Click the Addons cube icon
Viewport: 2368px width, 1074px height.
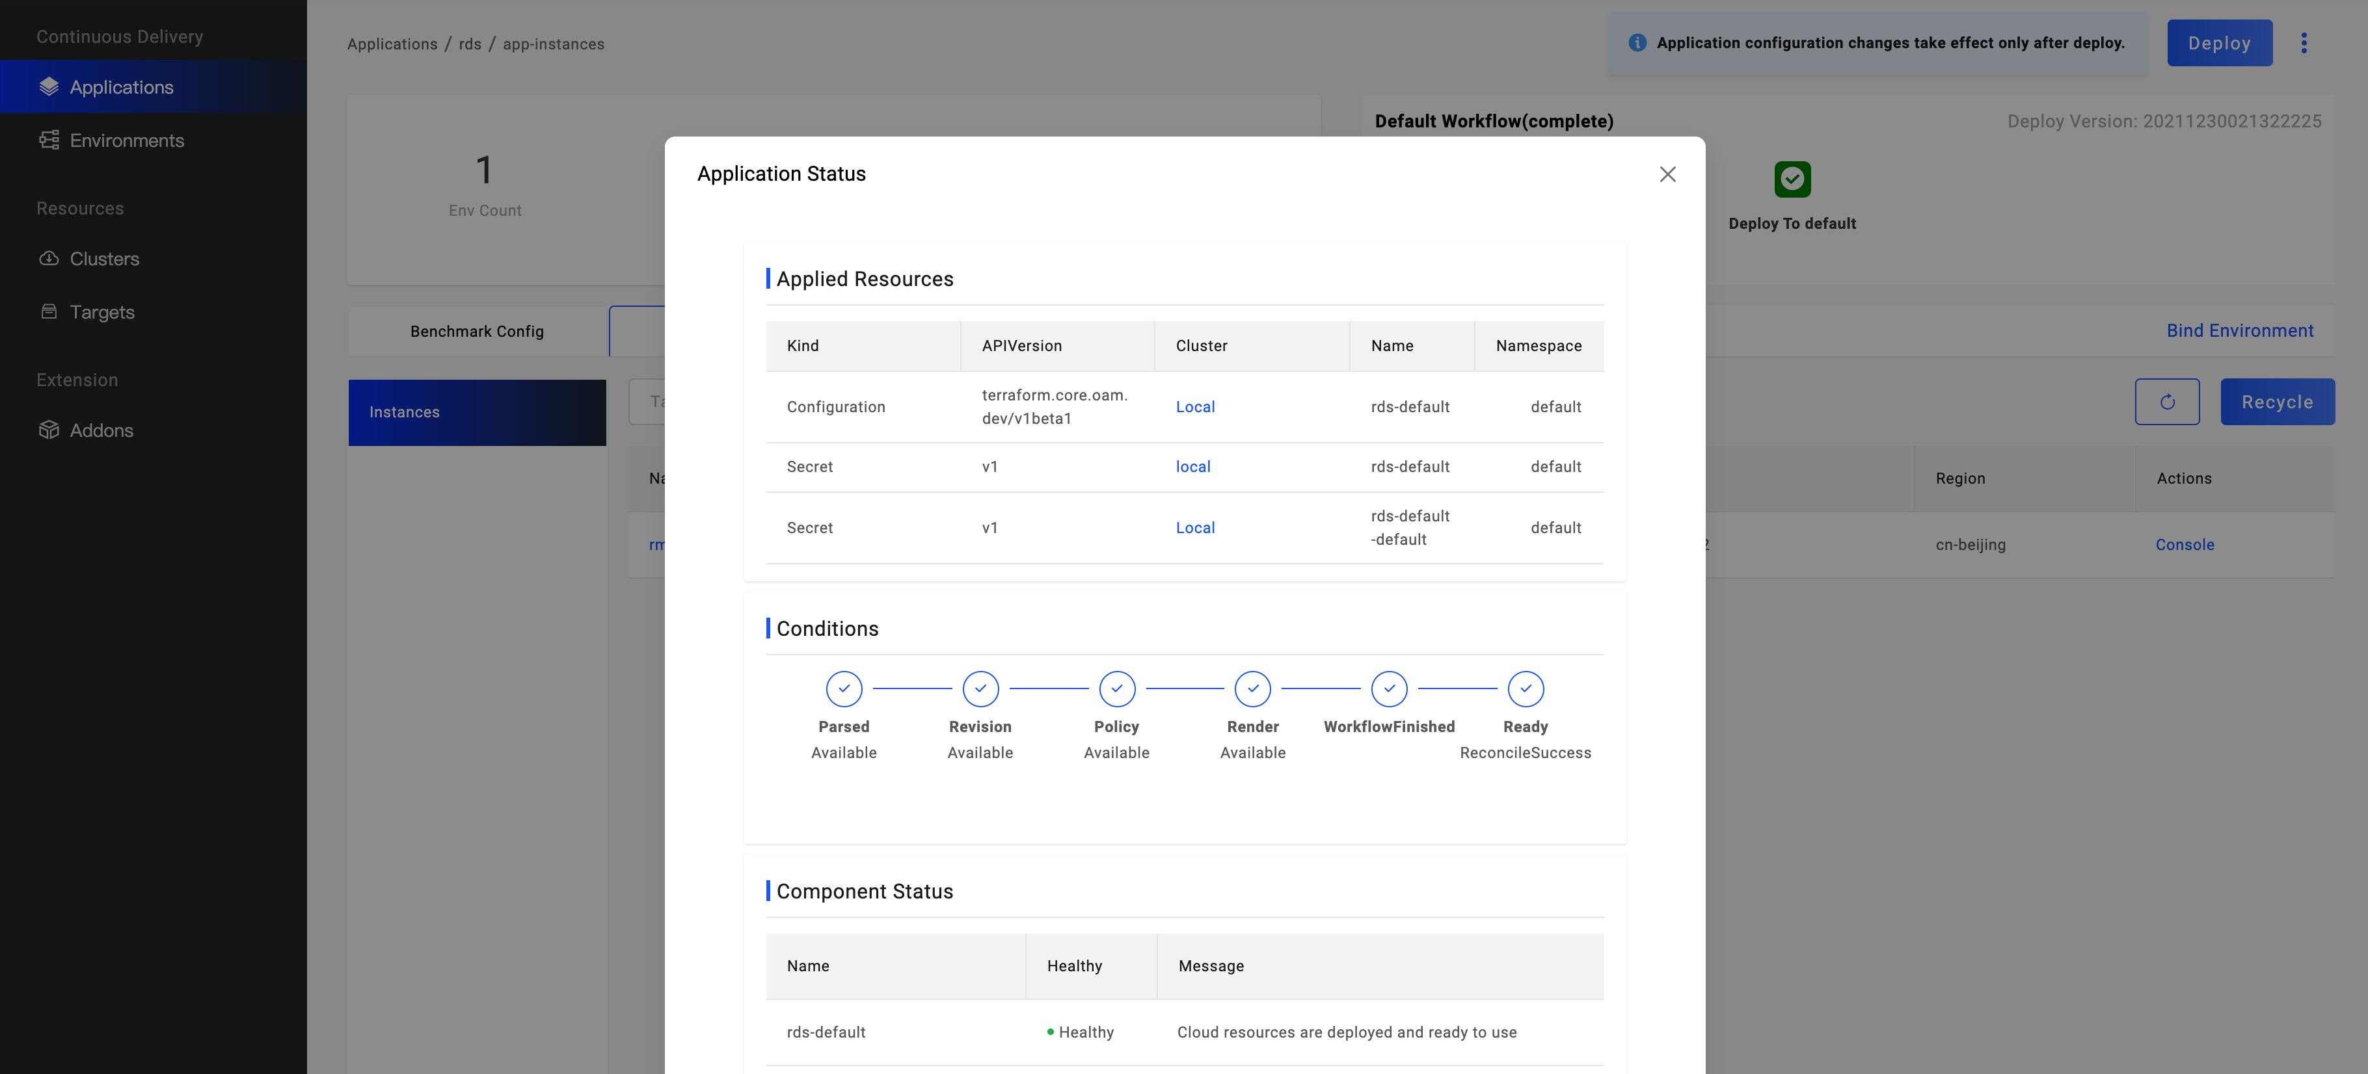(49, 430)
